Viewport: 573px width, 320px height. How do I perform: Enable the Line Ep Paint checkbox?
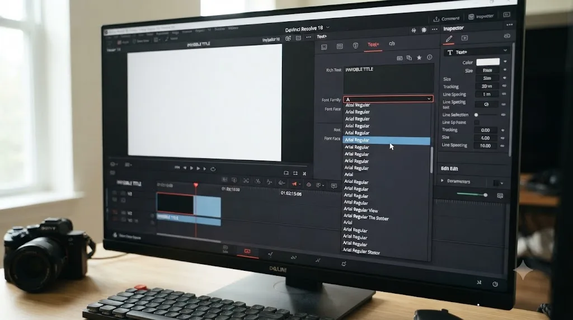[x=477, y=123]
